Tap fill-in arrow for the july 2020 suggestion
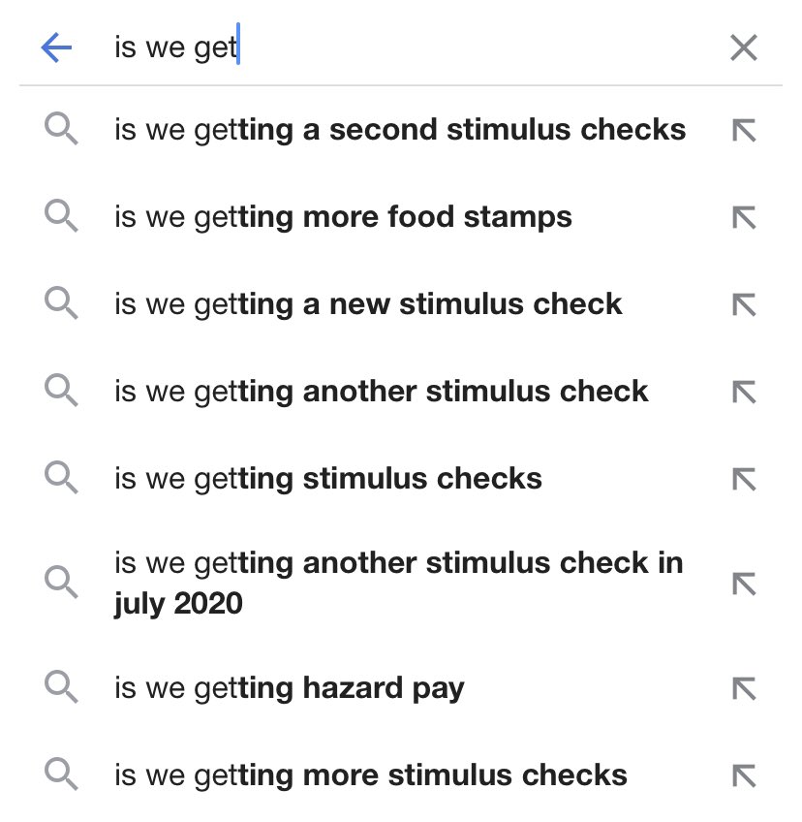 [743, 583]
